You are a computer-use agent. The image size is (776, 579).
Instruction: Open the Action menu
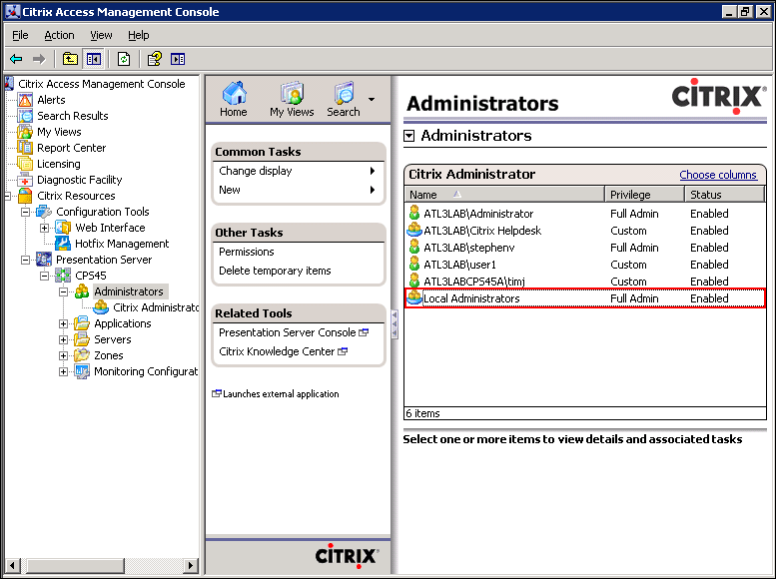coord(59,35)
